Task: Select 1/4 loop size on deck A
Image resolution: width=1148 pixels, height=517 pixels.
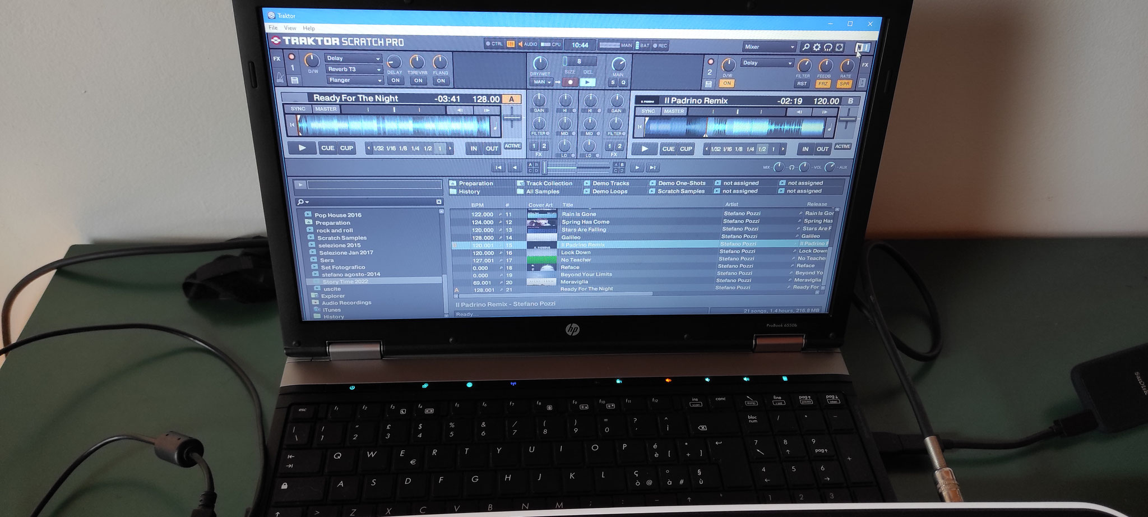Action: click(415, 149)
